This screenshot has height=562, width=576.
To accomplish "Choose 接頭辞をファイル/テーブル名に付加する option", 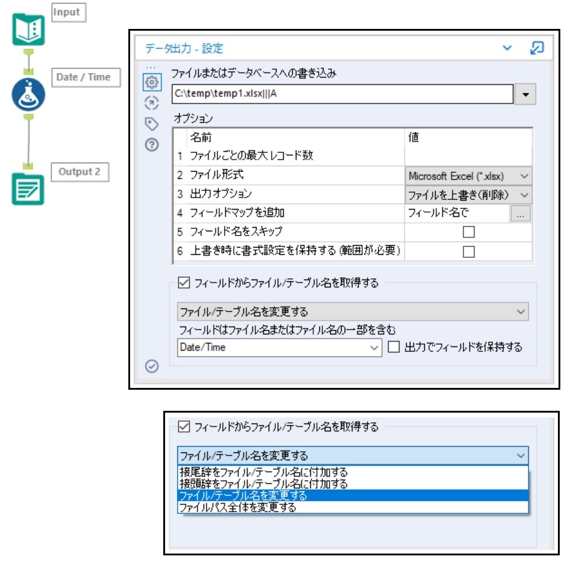I will click(353, 484).
